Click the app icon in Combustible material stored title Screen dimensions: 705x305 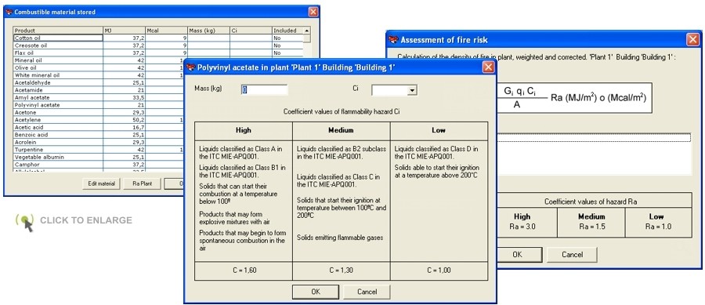point(9,12)
